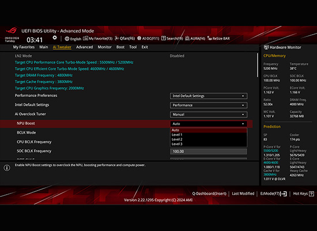Open Q-Dashboard(Insert)
This screenshot has height=231, width=317.
pyautogui.click(x=209, y=193)
